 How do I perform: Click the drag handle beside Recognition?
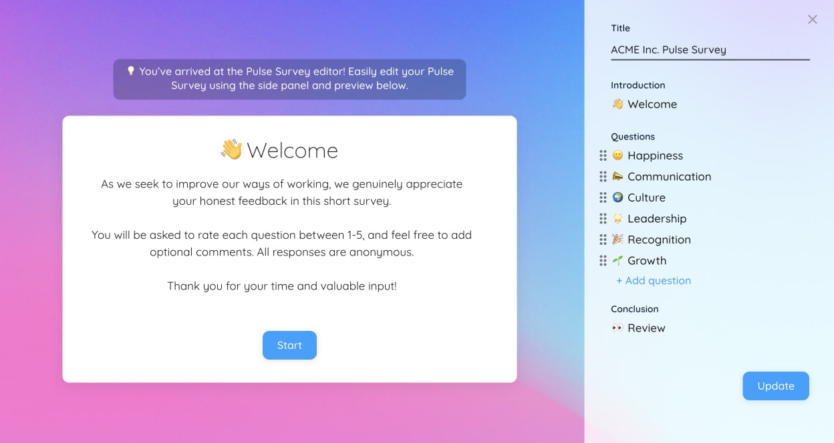coord(603,240)
